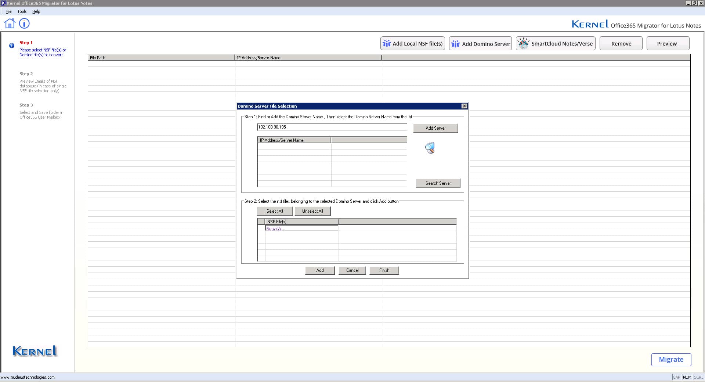The width and height of the screenshot is (705, 382).
Task: Open the Tools menu
Action: (x=22, y=11)
